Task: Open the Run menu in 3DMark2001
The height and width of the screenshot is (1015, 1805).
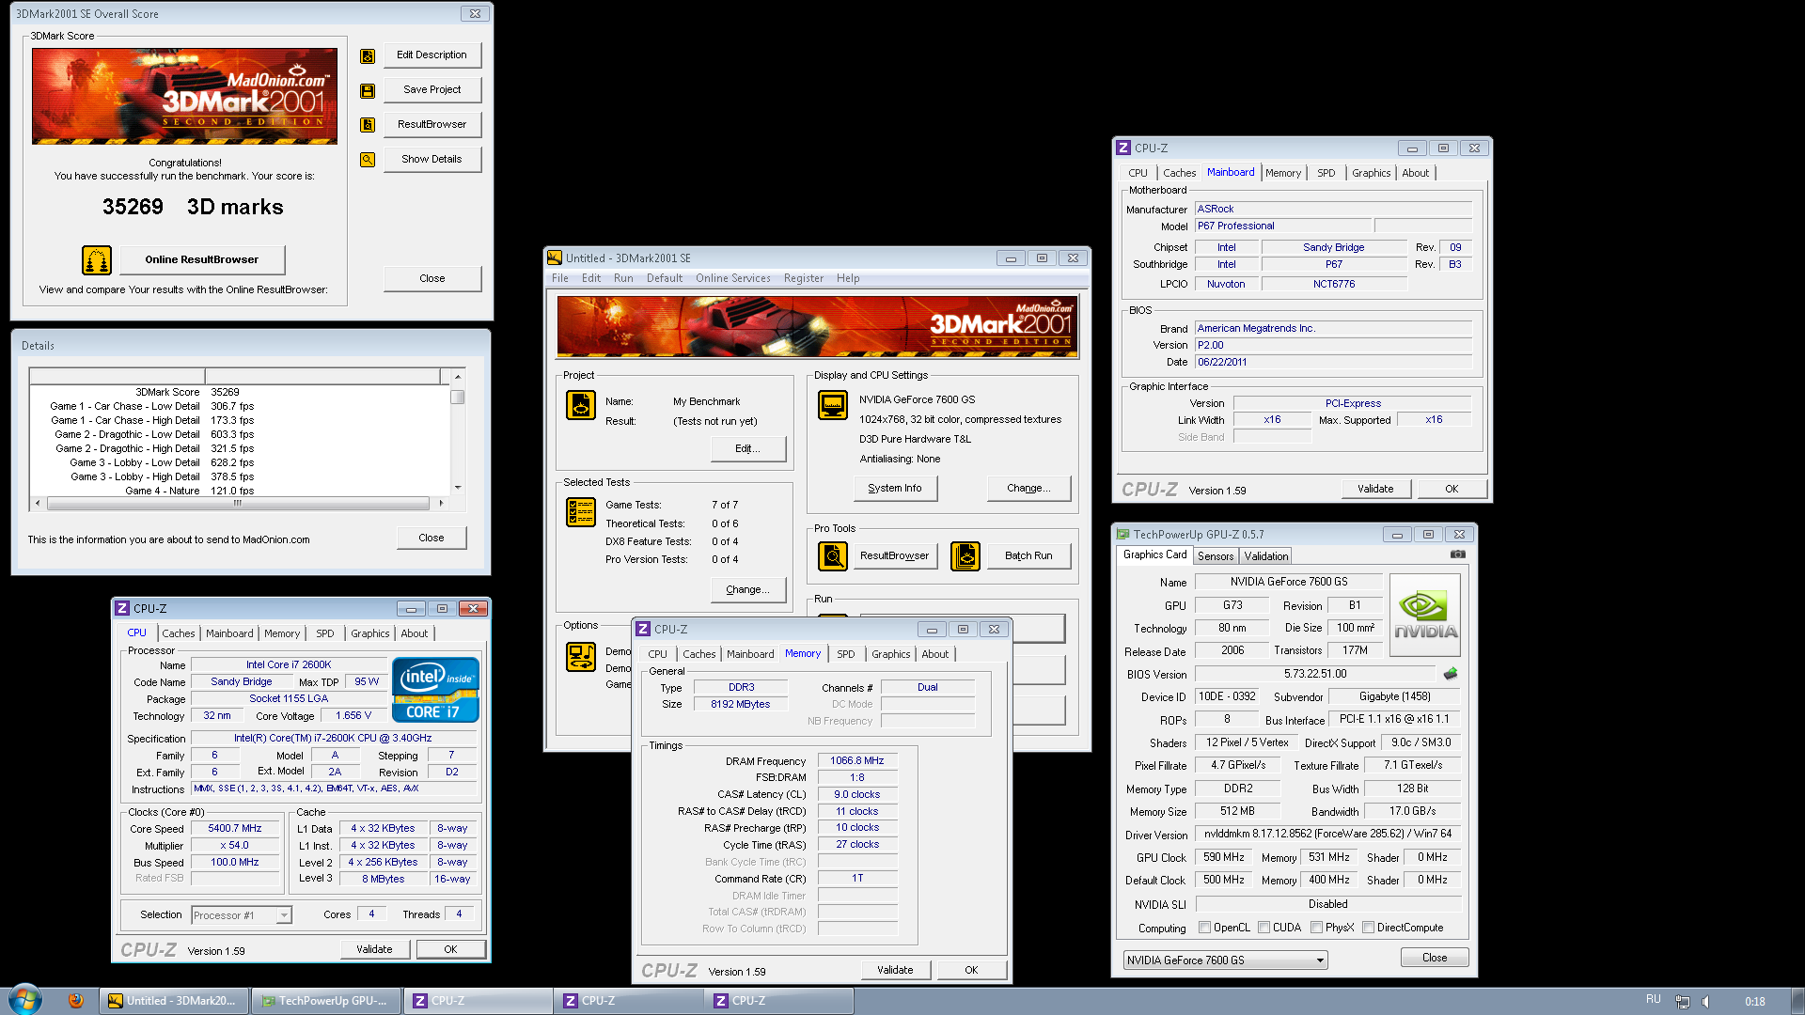Action: coord(623,278)
